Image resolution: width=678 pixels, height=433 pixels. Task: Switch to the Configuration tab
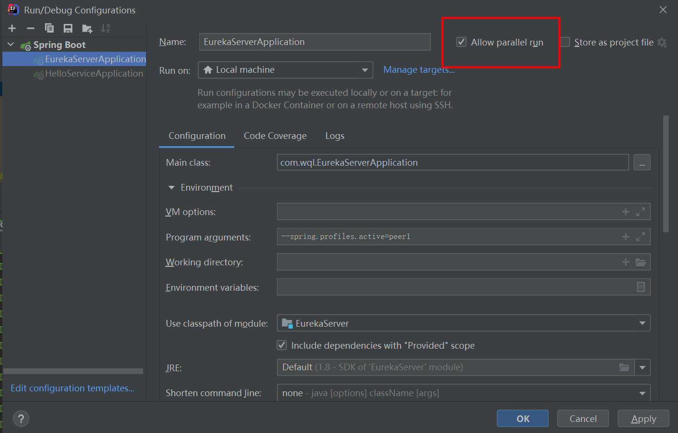pos(197,136)
